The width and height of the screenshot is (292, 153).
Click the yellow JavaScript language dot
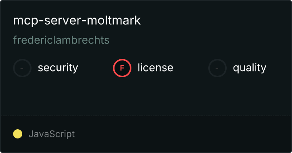[x=18, y=134]
